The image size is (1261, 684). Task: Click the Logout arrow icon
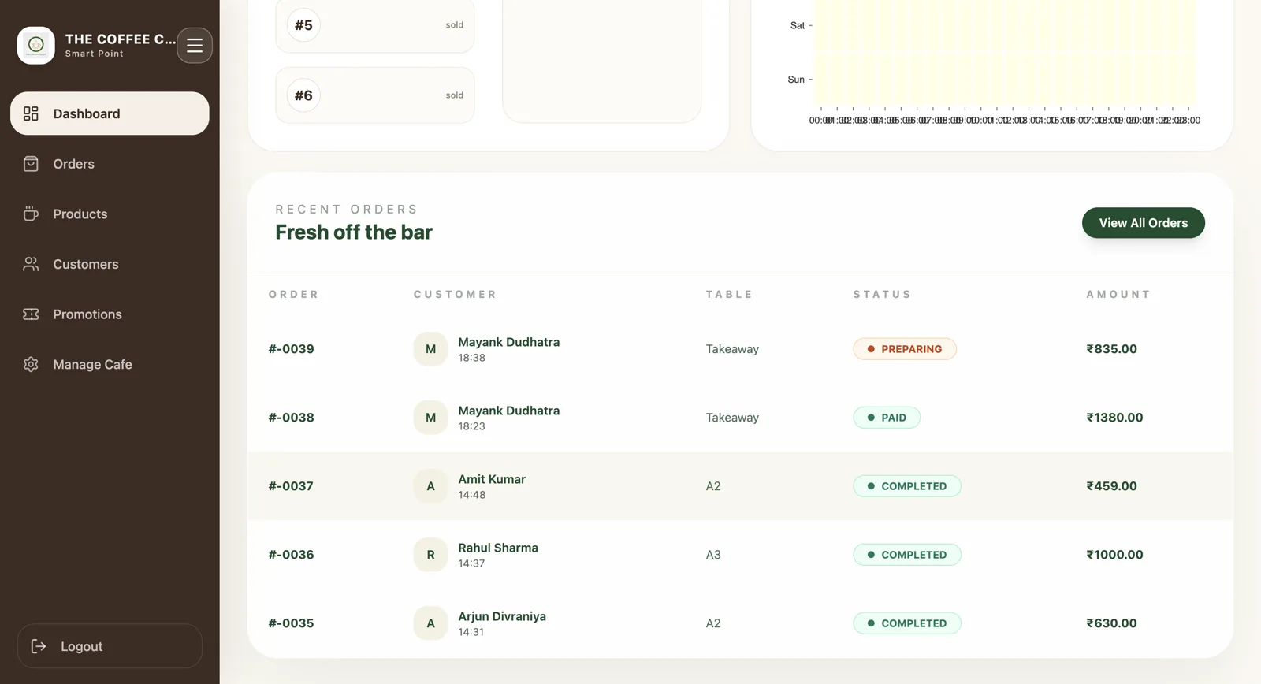click(39, 646)
